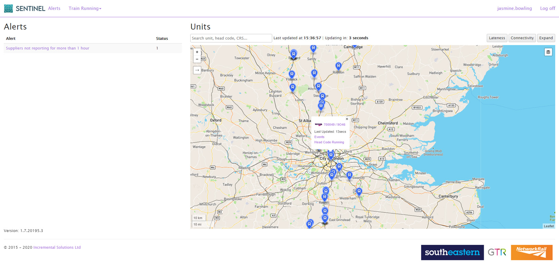Viewport: 559px width, 262px height.
Task: Click the arrow button below zoom controls
Action: [197, 70]
